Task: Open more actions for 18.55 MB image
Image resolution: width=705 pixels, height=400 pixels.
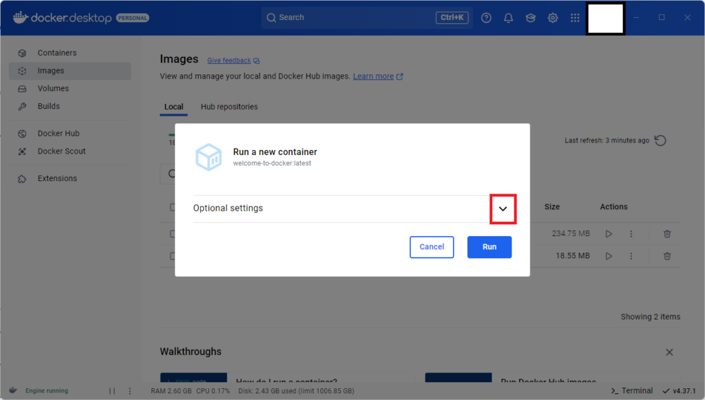Action: (631, 255)
